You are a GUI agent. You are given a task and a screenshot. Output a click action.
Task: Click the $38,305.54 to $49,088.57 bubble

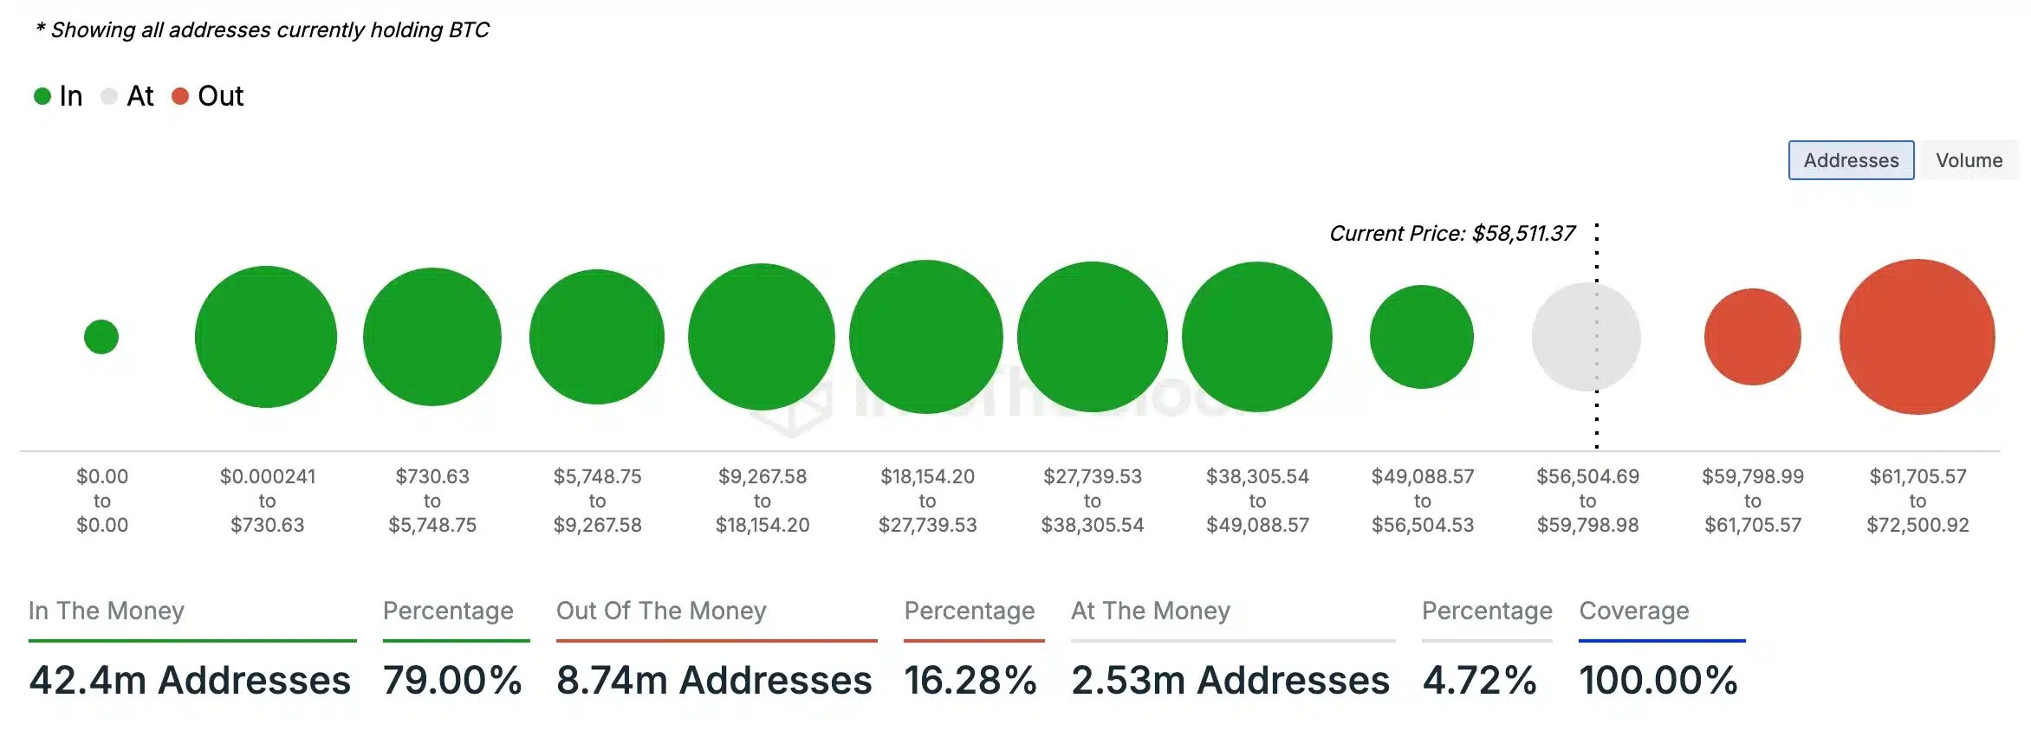1257,337
